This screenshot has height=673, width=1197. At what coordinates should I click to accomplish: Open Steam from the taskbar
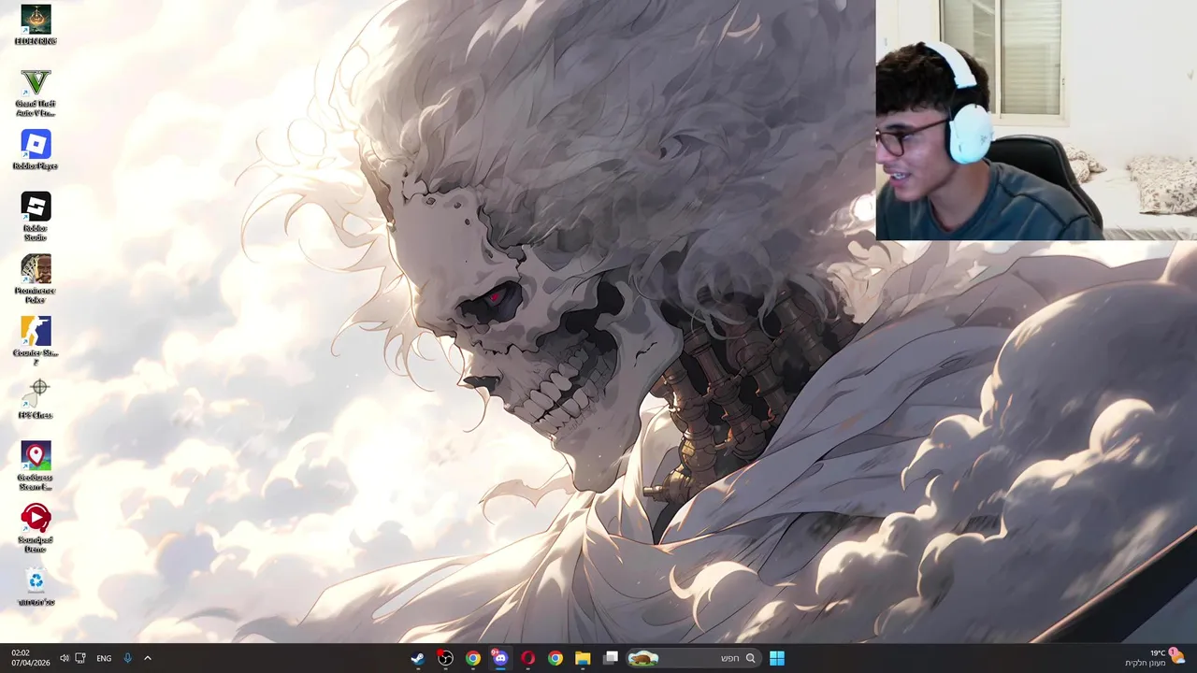pos(418,658)
